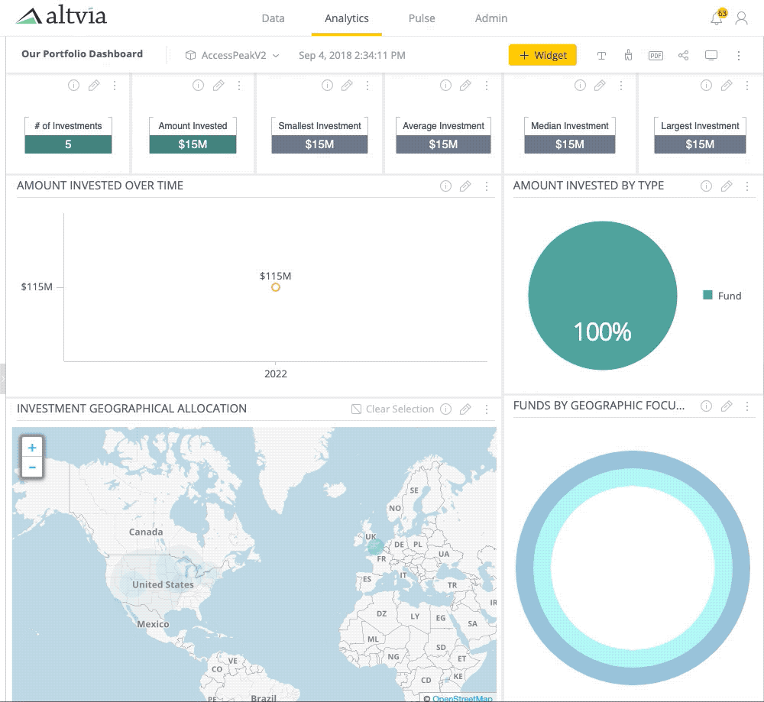This screenshot has width=764, height=702.
Task: Click the 100% Fund pie slice
Action: pos(603,295)
